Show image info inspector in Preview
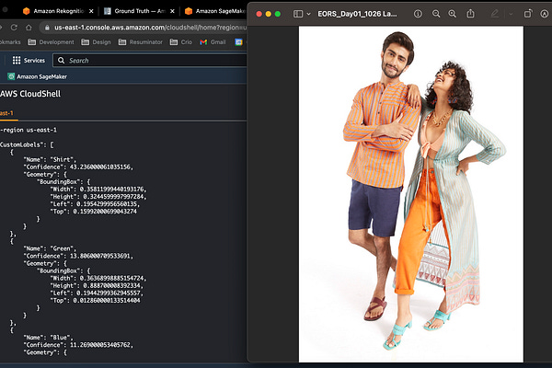 coord(418,14)
